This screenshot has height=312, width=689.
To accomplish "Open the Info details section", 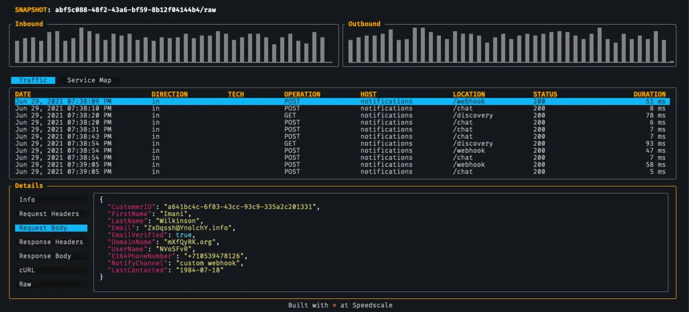I will [x=27, y=200].
